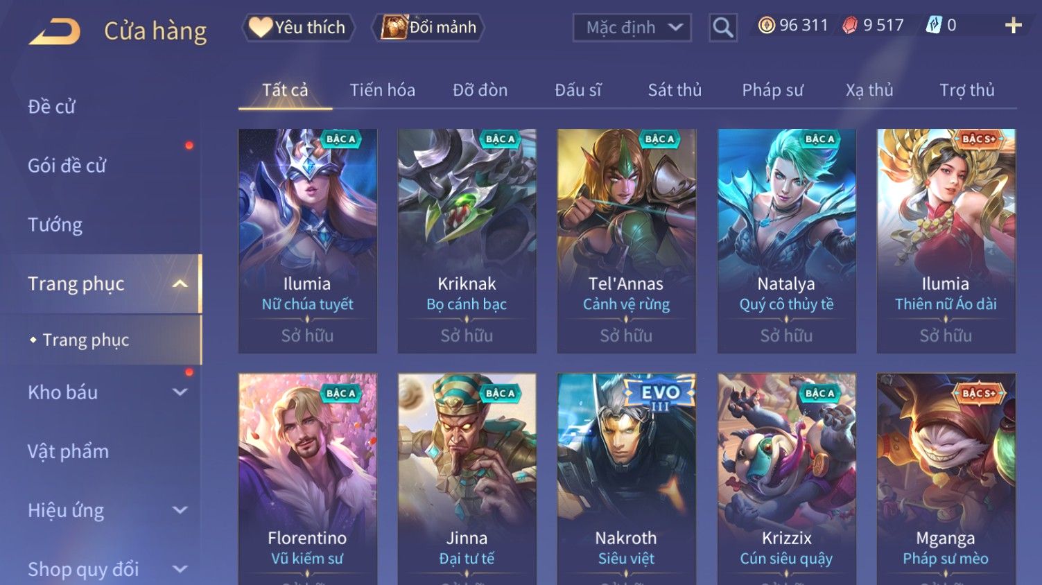Tap the blue voucher ticket icon
The image size is (1042, 585).
934,26
